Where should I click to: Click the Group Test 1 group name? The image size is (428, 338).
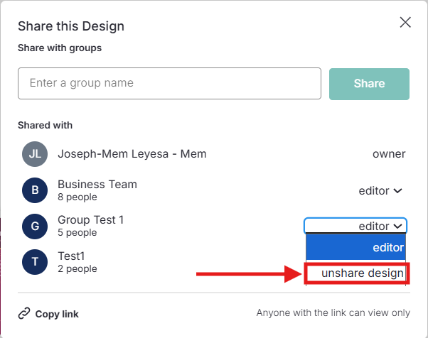point(90,220)
